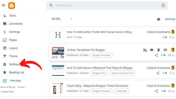Open thumbnail of 10 Best Templates post
This screenshot has width=176, height=99.
click(58, 53)
